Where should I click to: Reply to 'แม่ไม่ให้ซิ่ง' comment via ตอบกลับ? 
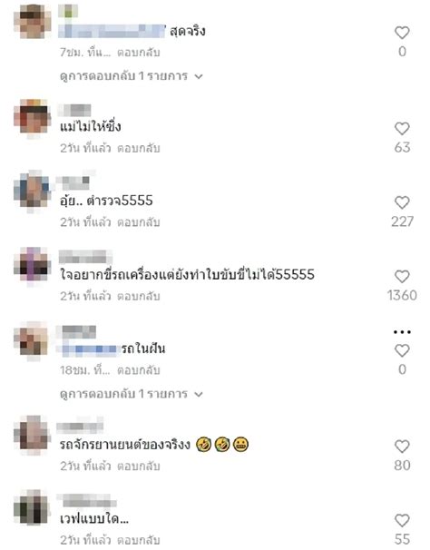point(139,148)
